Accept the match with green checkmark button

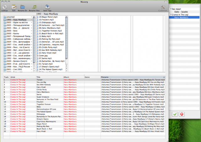point(175,114)
